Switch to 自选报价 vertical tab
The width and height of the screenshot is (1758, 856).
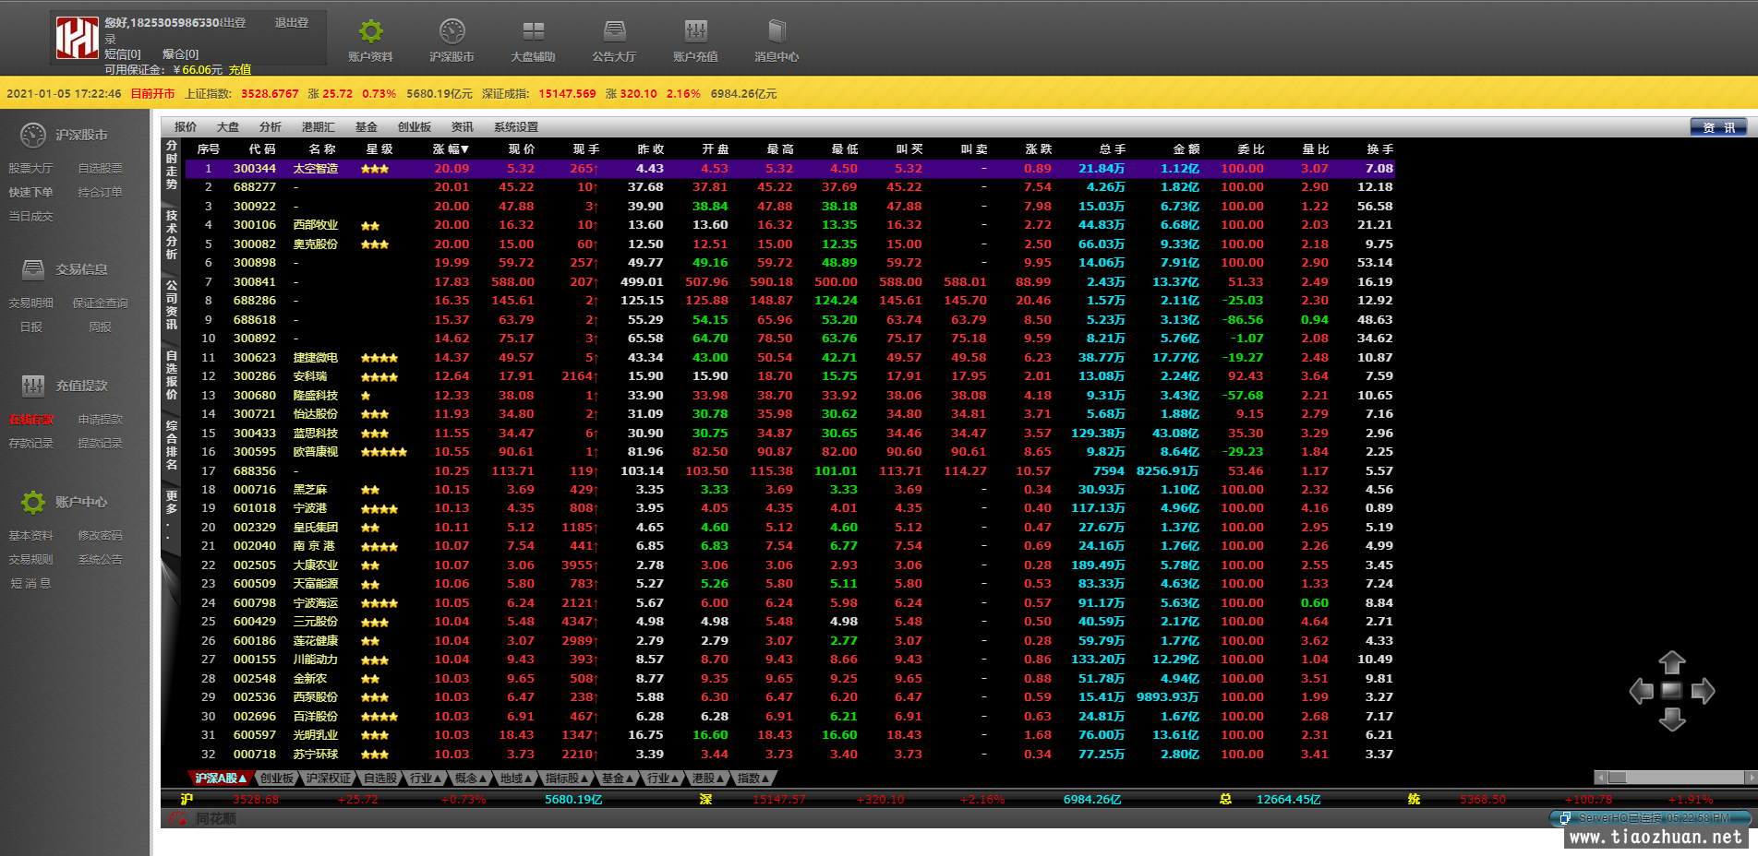(x=172, y=375)
